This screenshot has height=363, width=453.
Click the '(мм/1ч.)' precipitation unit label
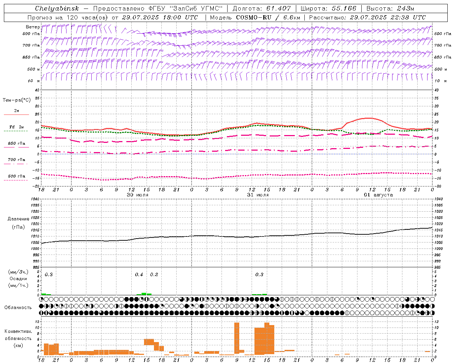pyautogui.click(x=18, y=285)
